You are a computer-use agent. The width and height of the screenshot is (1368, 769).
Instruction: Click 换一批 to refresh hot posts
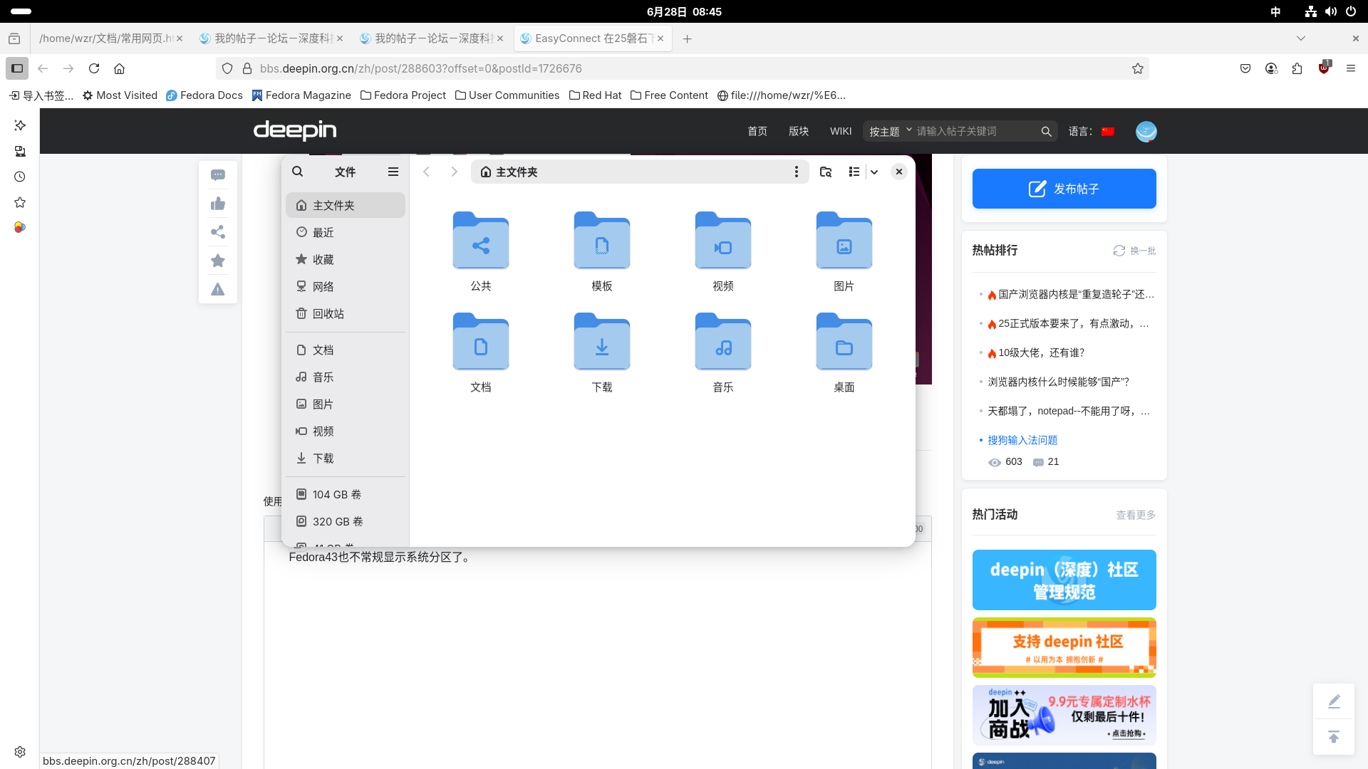click(x=1135, y=251)
